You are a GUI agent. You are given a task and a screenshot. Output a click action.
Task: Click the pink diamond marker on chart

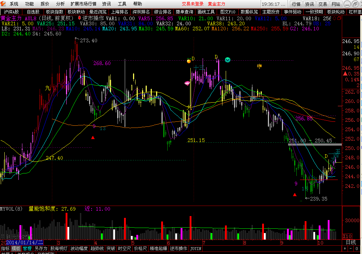(x=187, y=83)
